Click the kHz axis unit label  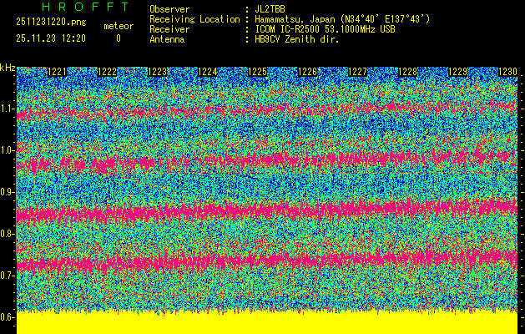(8, 67)
